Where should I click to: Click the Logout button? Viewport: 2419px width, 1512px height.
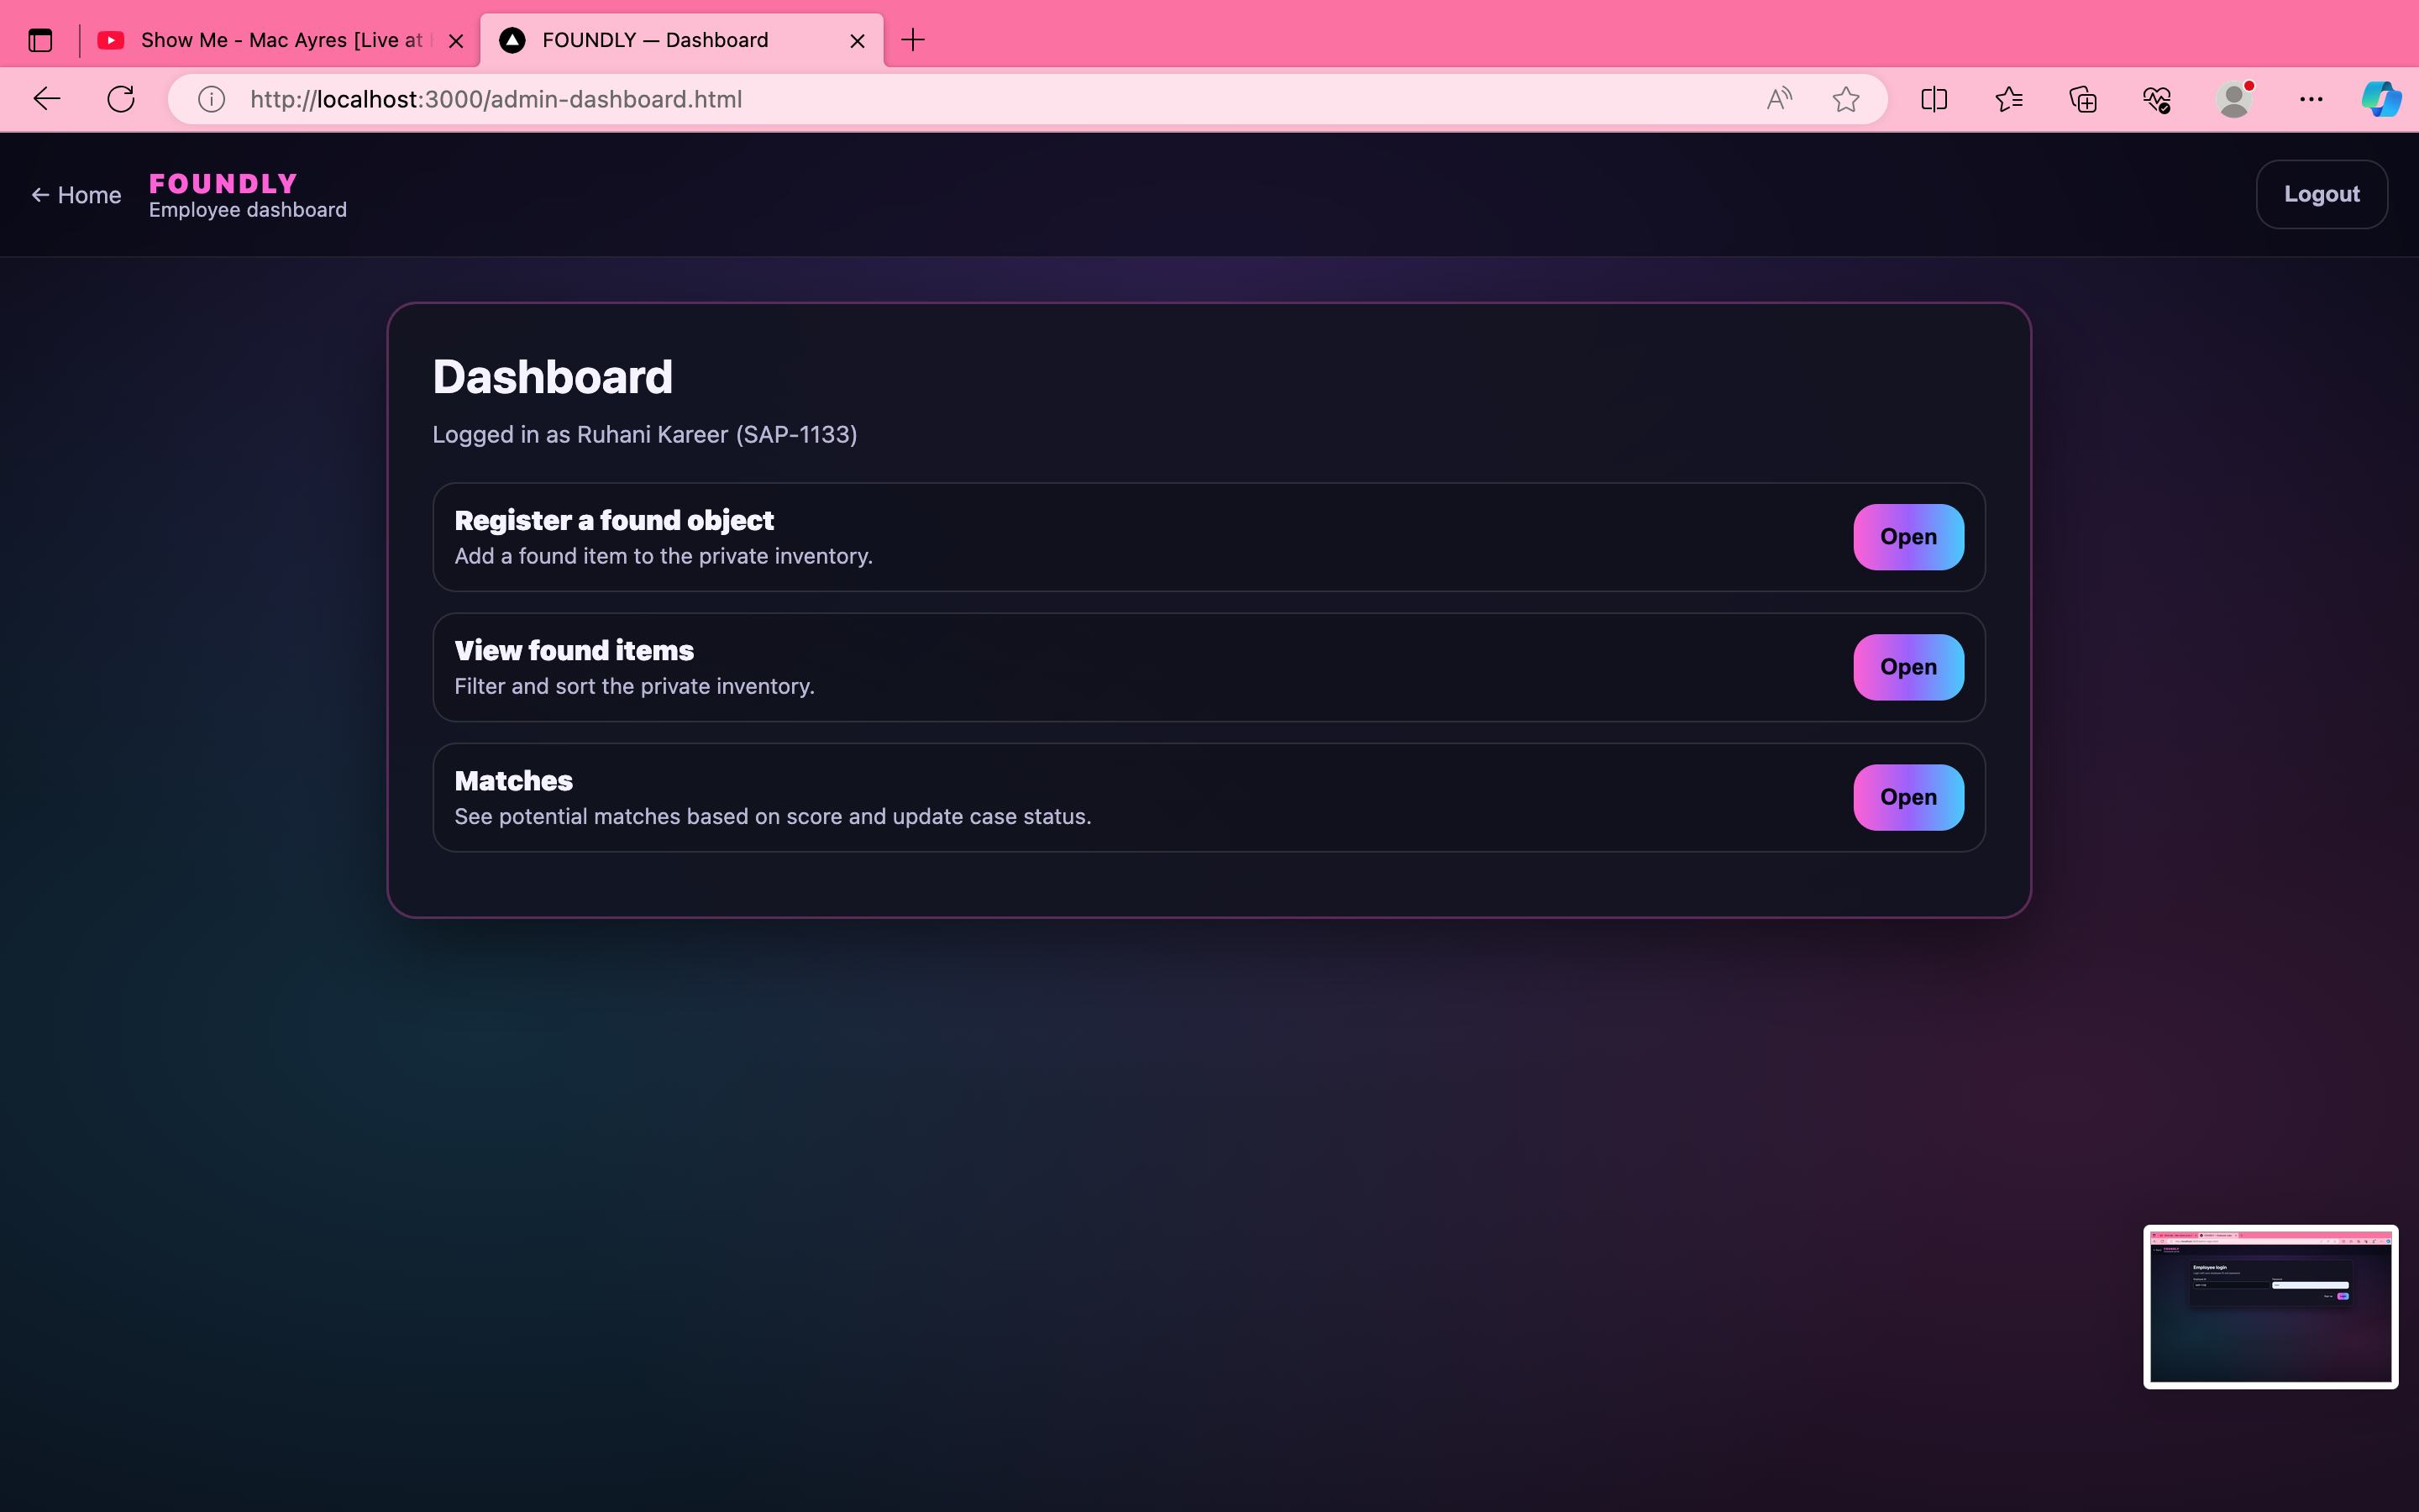coord(2321,194)
